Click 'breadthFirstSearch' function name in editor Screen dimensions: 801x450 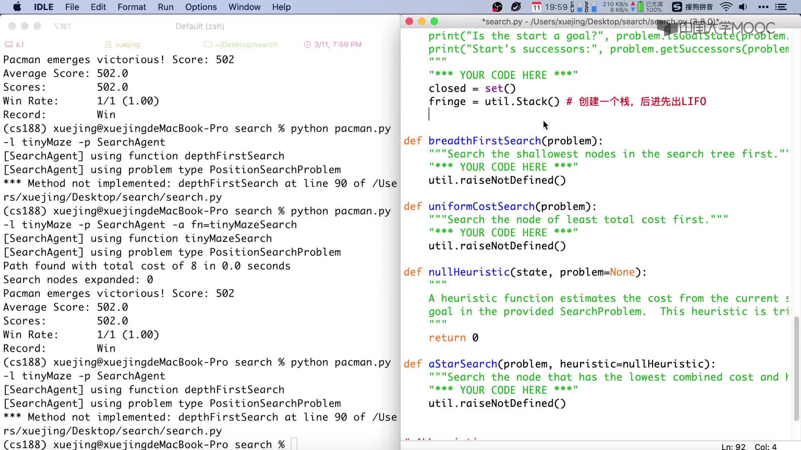click(484, 141)
